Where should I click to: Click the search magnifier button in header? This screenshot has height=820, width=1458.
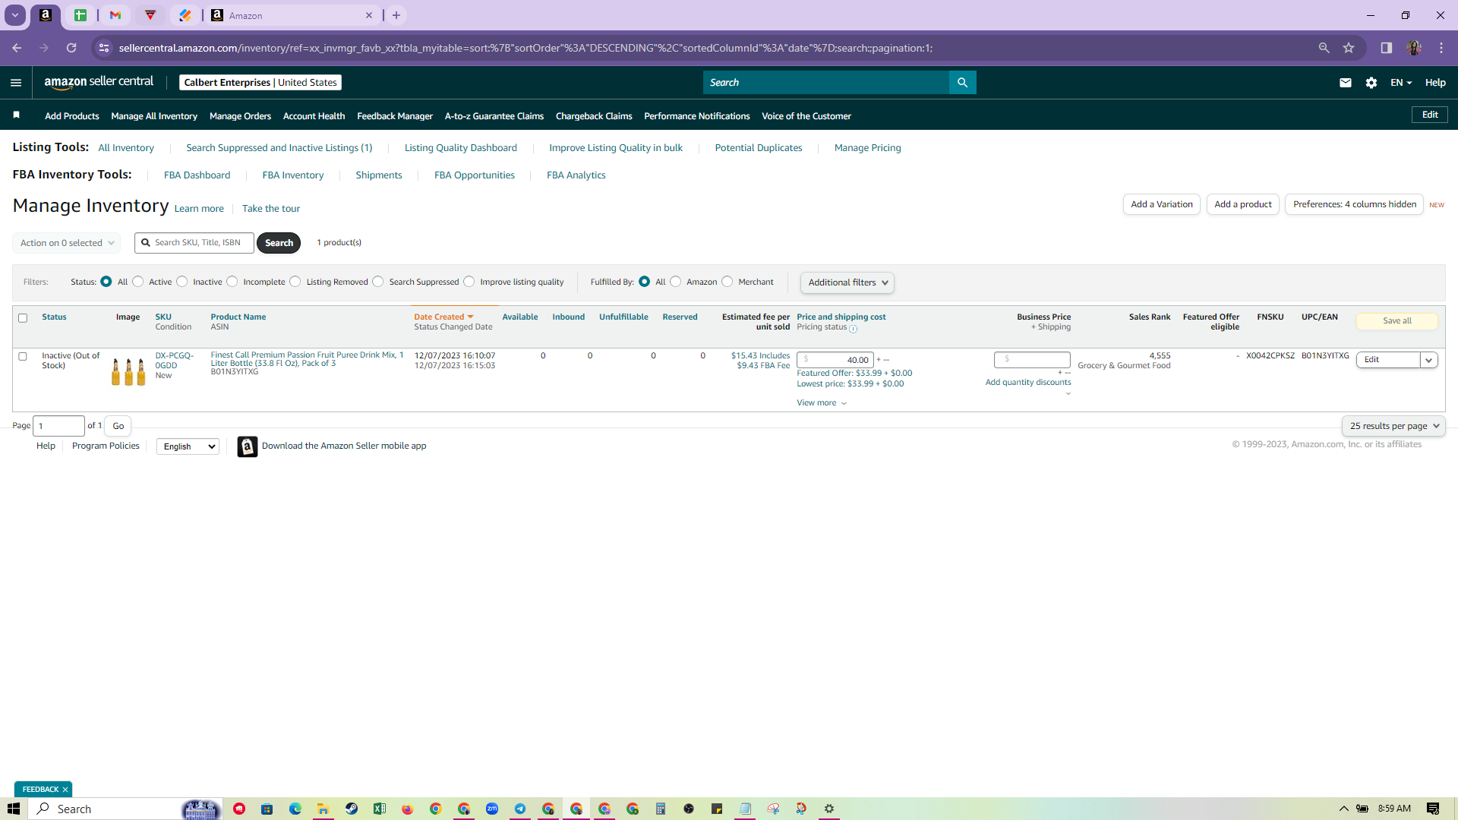(962, 82)
